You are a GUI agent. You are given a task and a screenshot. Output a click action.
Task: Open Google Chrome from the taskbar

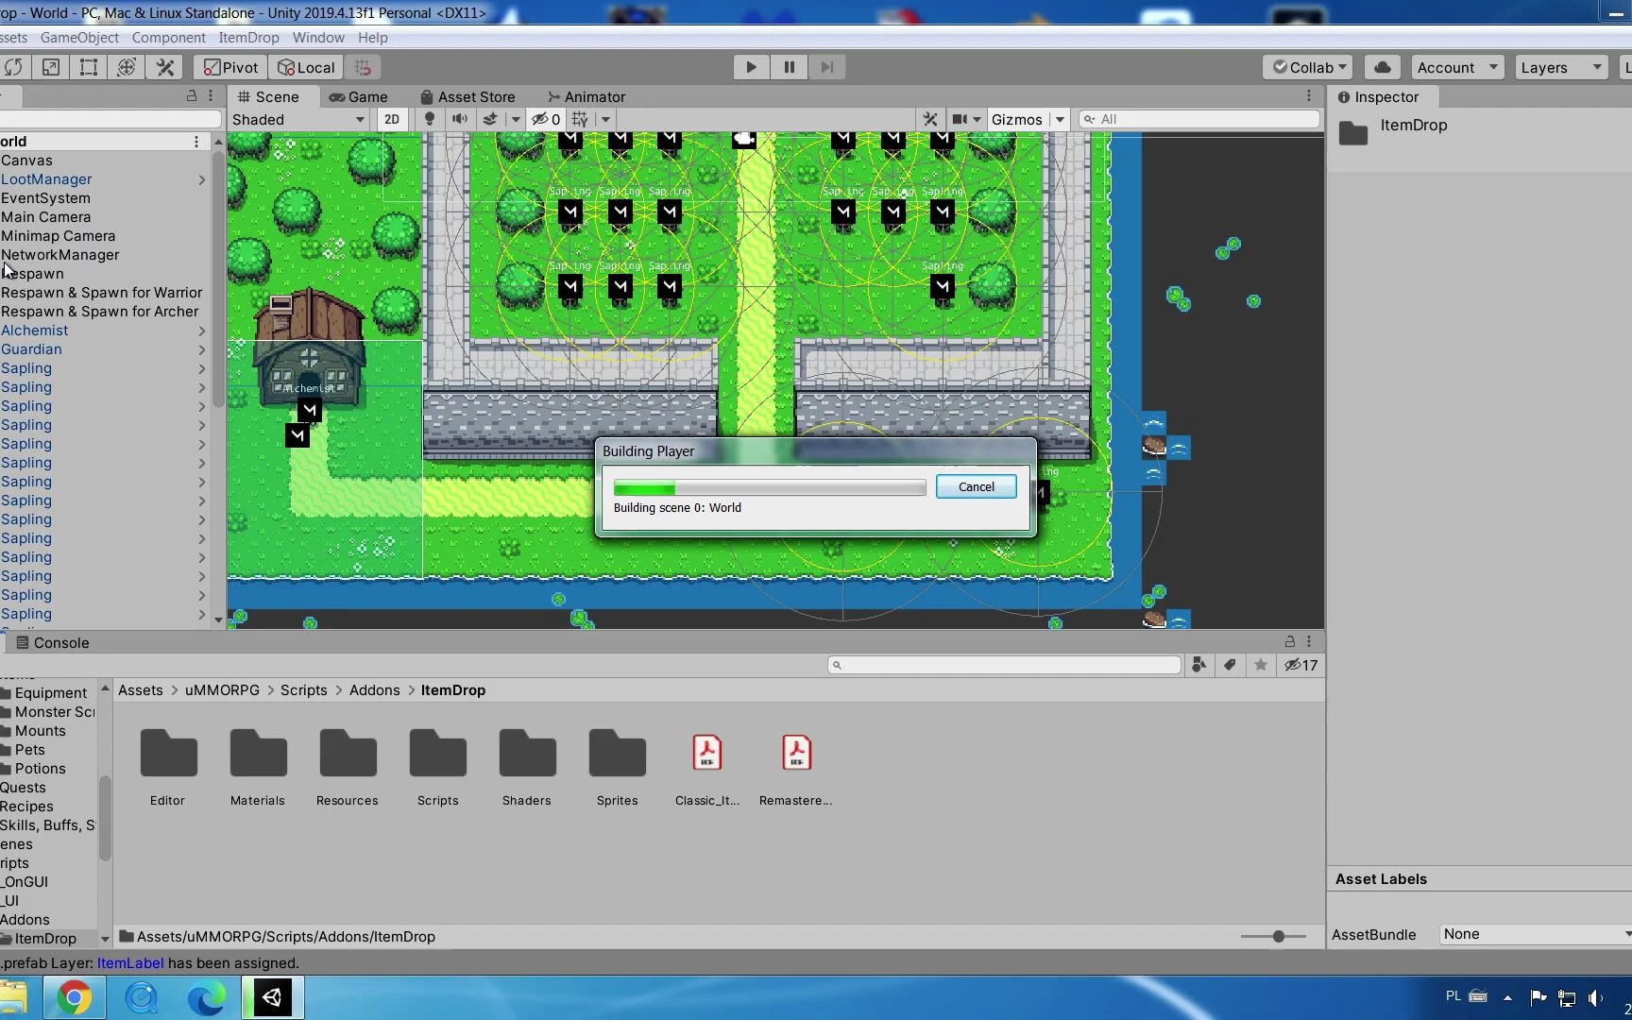(x=74, y=997)
